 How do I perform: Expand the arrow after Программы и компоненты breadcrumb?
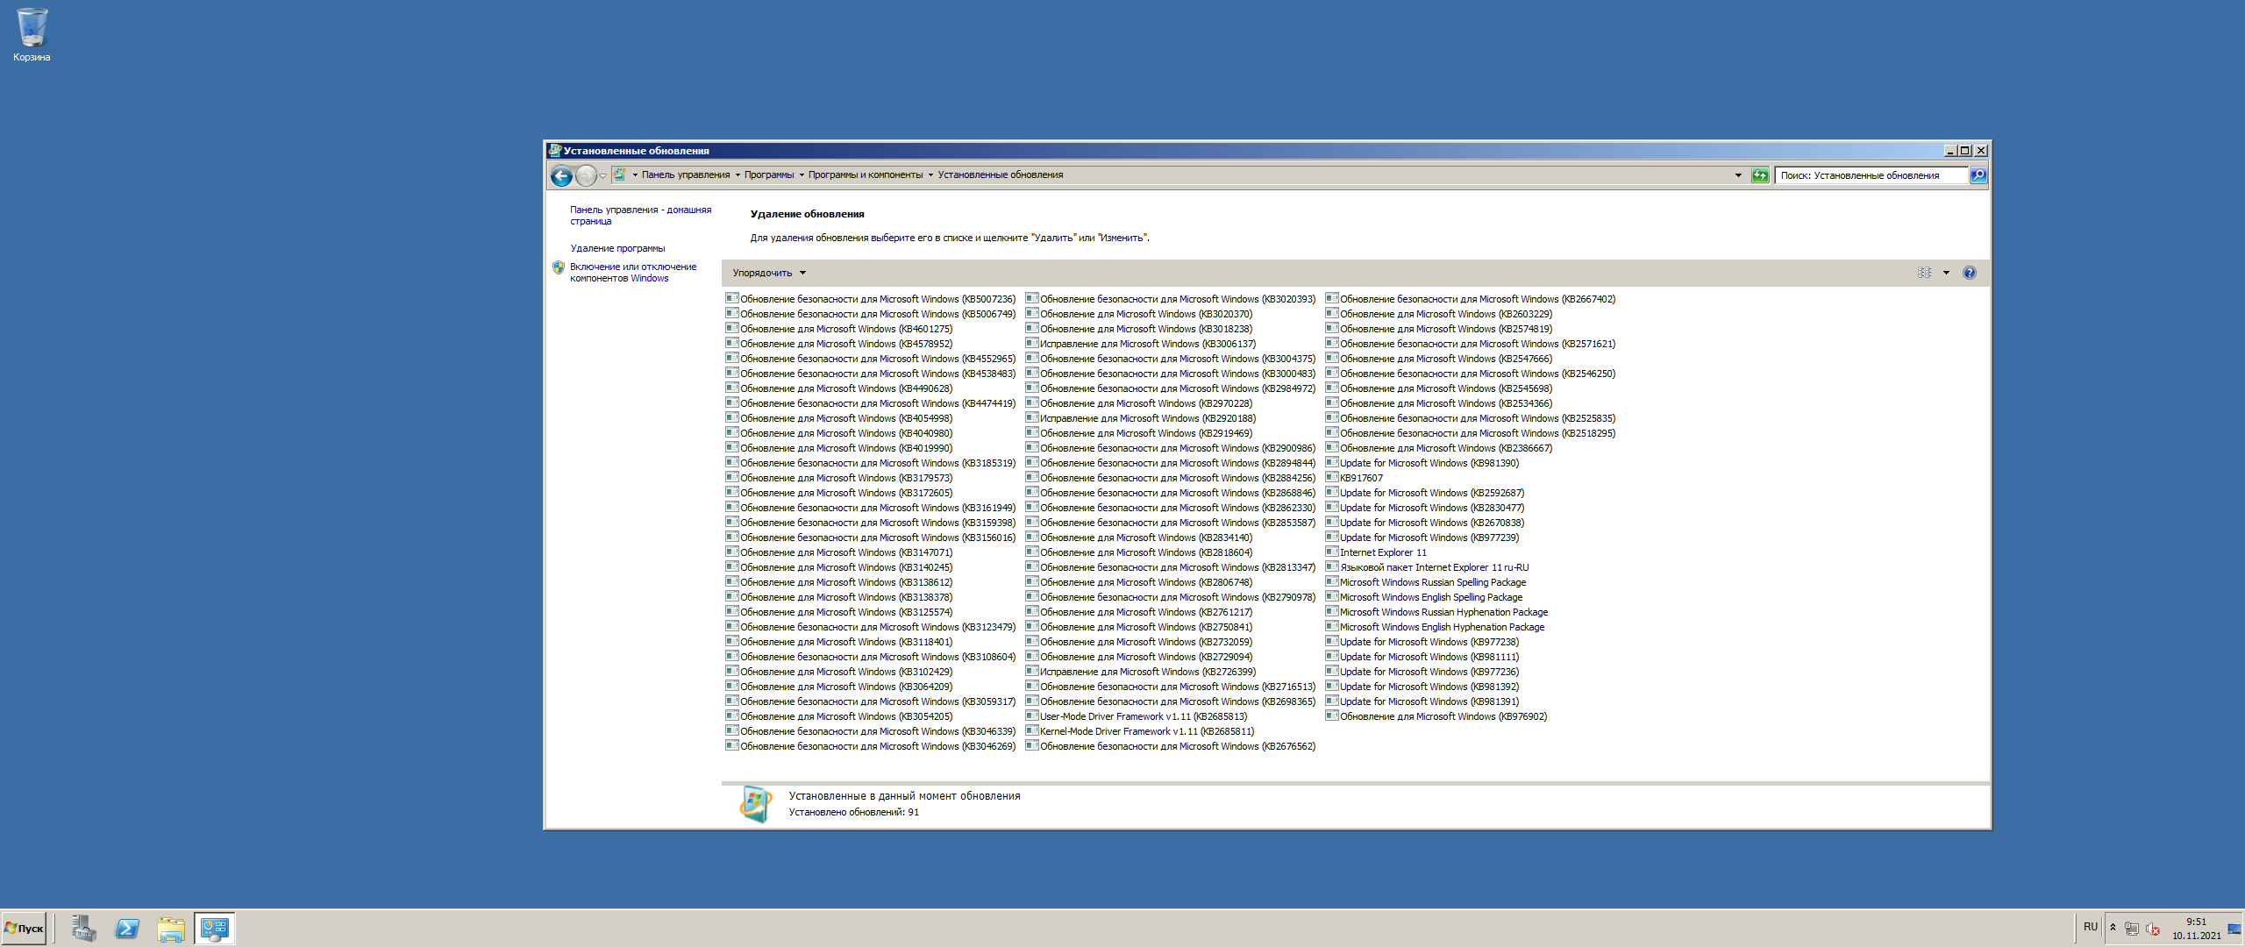(x=930, y=175)
